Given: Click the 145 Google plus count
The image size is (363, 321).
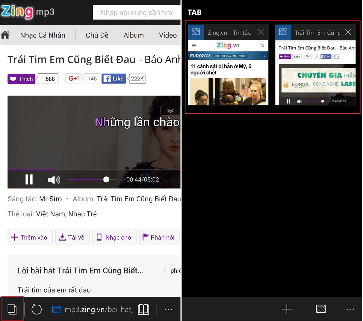Looking at the screenshot, I should tap(92, 79).
